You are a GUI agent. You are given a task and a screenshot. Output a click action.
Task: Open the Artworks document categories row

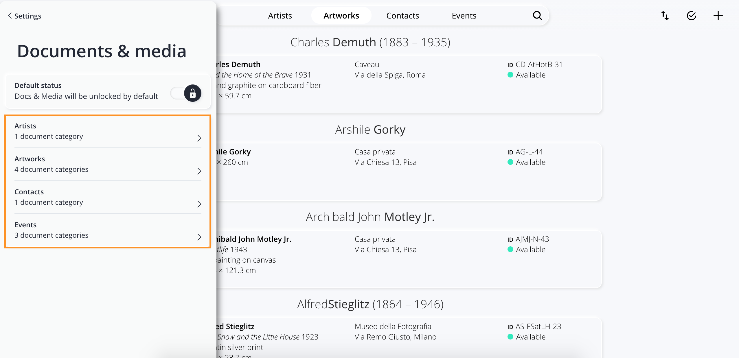(108, 165)
